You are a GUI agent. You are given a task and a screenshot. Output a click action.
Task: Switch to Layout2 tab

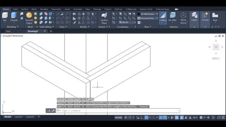[30, 117]
